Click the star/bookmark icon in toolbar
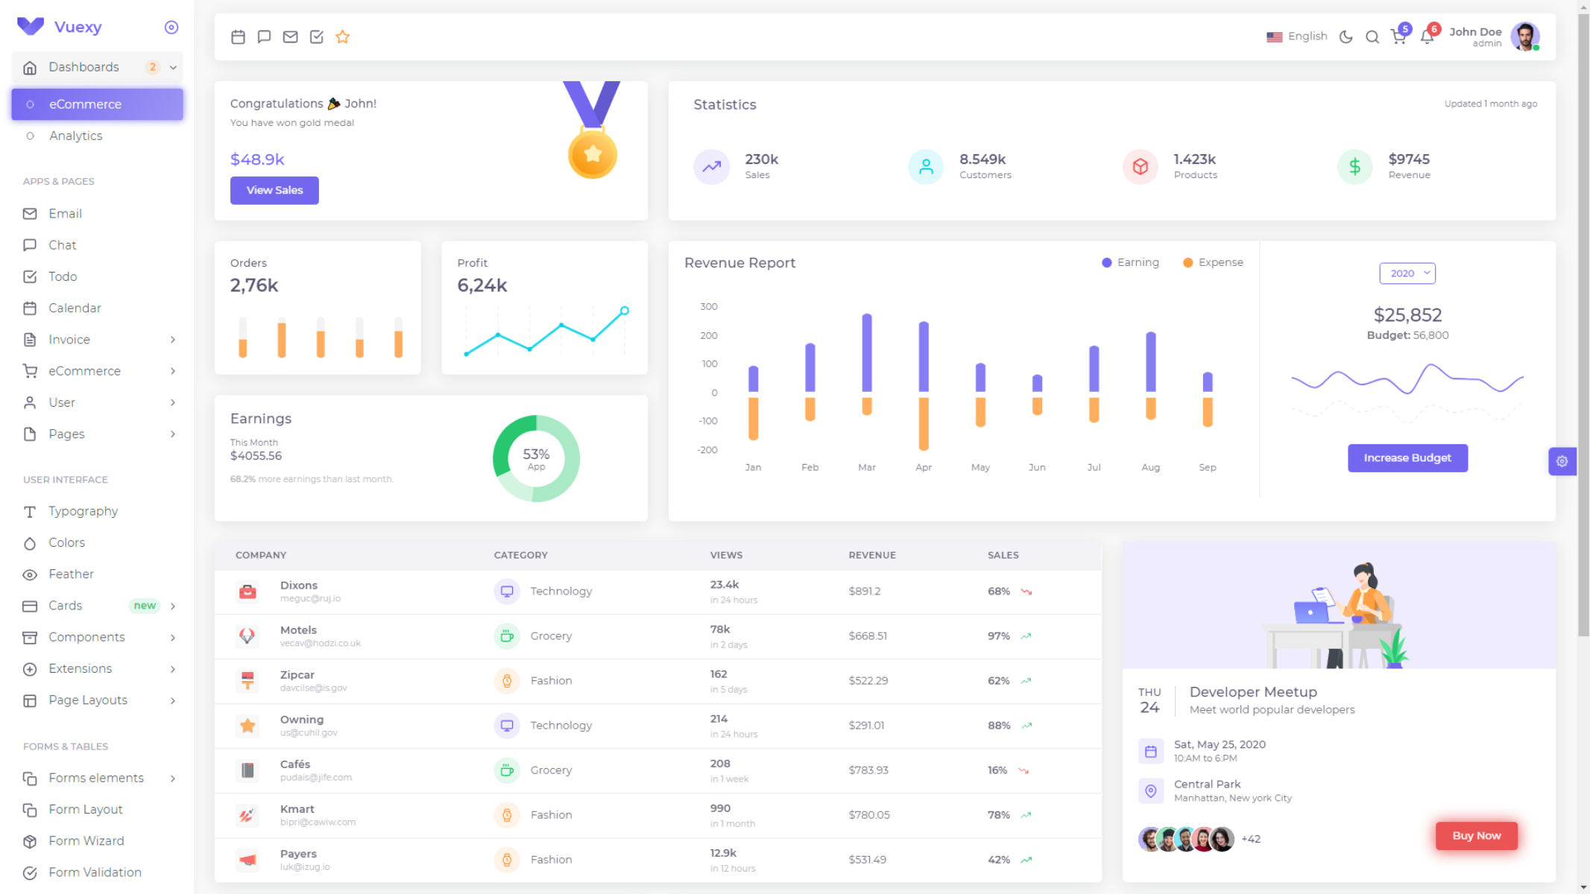The width and height of the screenshot is (1590, 894). coord(343,37)
